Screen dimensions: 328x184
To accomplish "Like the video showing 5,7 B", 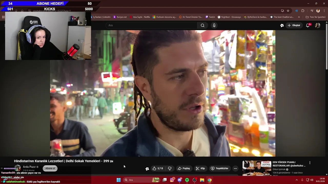I will click(x=158, y=168).
